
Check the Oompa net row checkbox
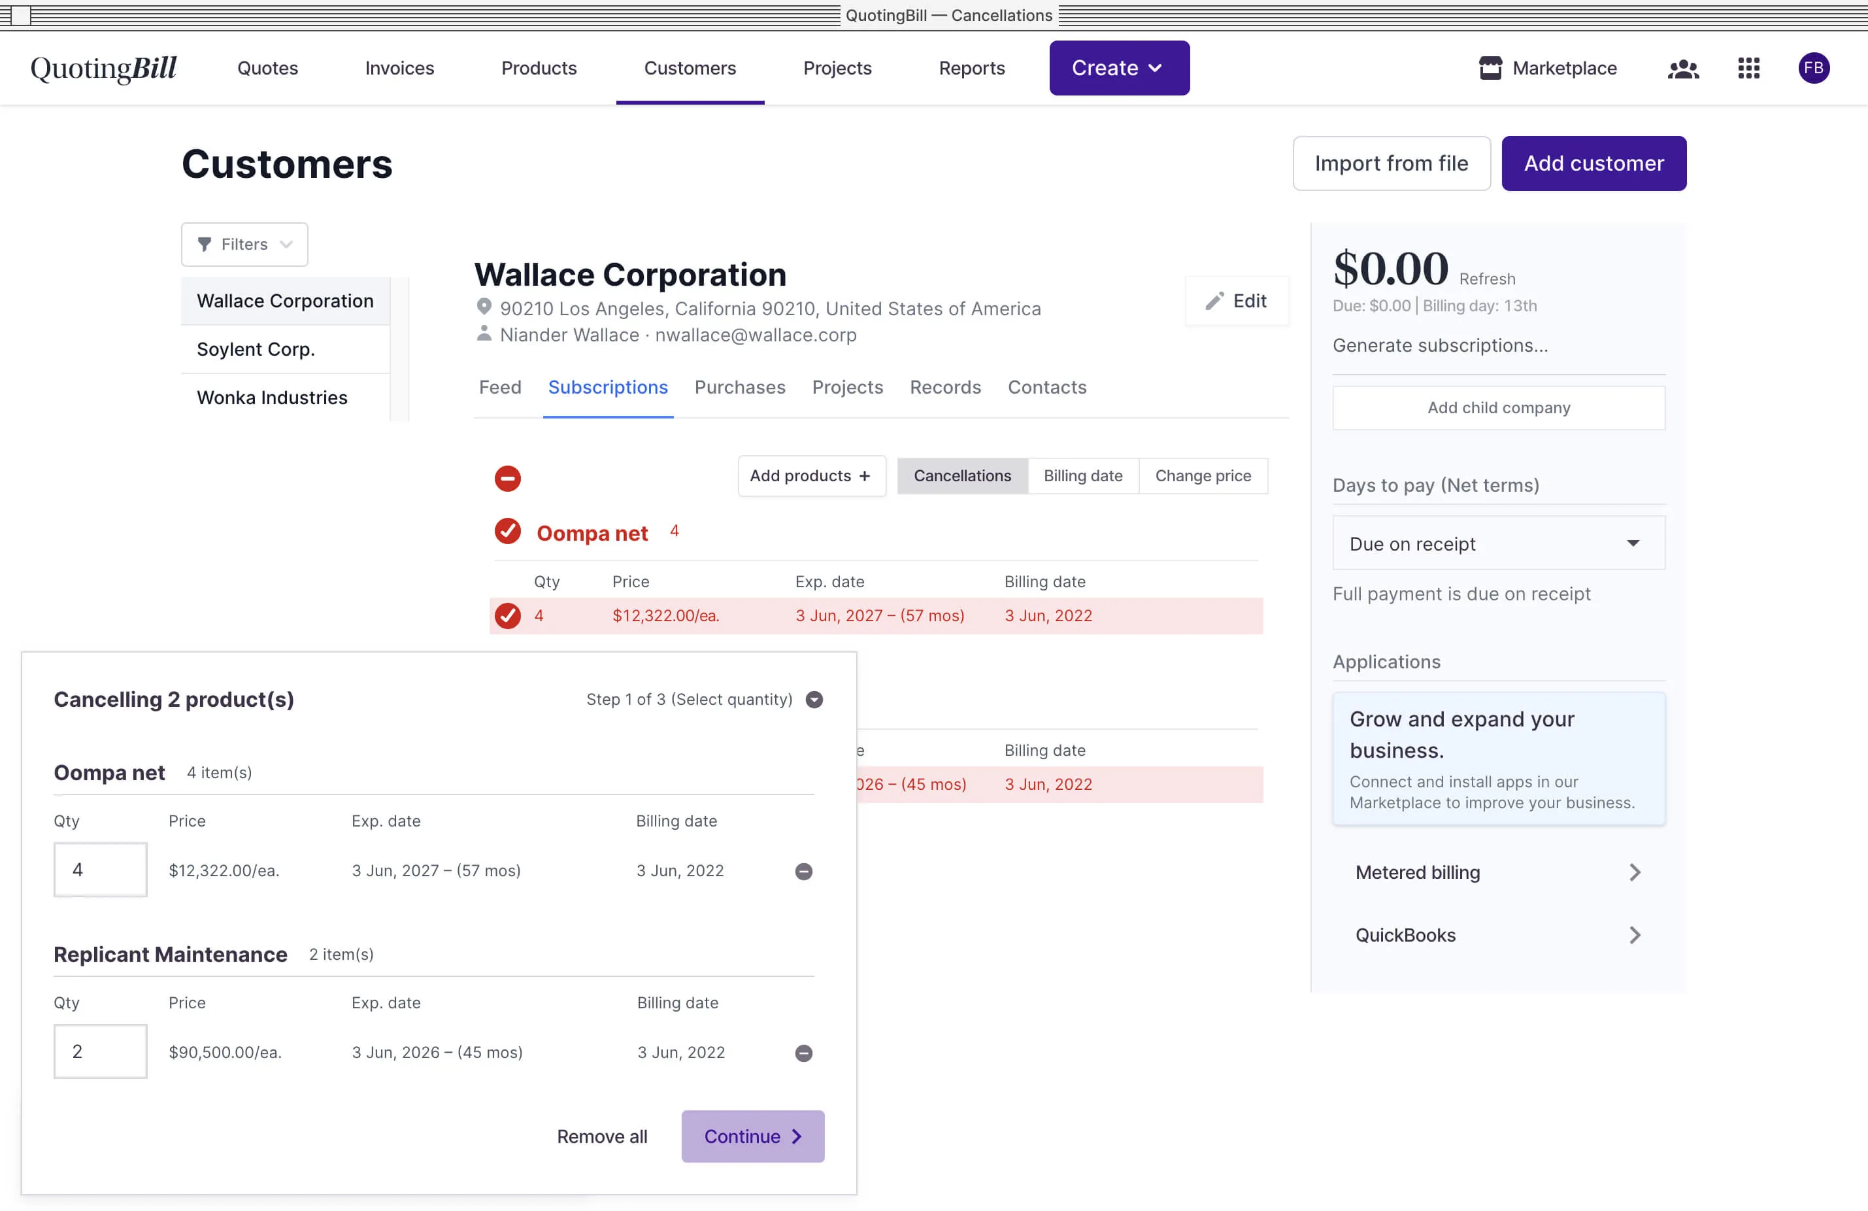pyautogui.click(x=505, y=616)
